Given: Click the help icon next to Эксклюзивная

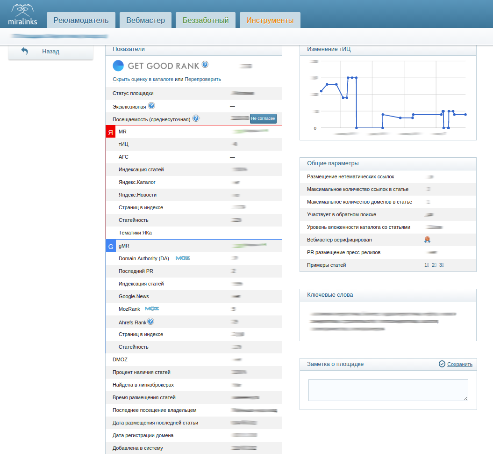Looking at the screenshot, I should click(151, 106).
